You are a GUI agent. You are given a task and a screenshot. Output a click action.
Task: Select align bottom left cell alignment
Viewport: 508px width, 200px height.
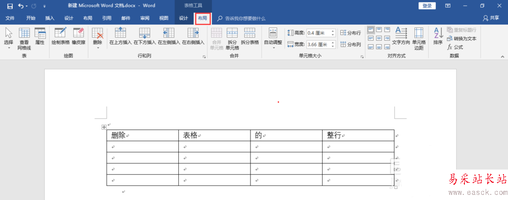pos(371,47)
